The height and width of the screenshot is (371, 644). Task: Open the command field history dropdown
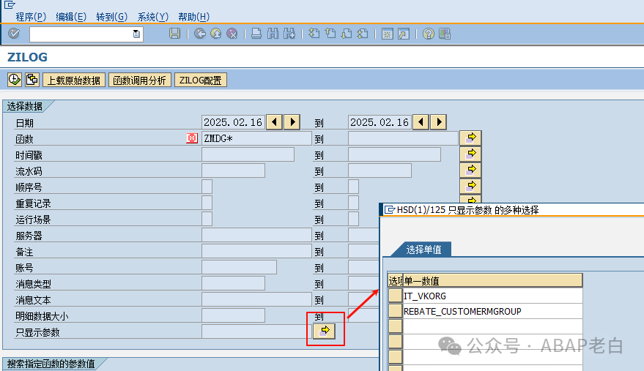136,34
